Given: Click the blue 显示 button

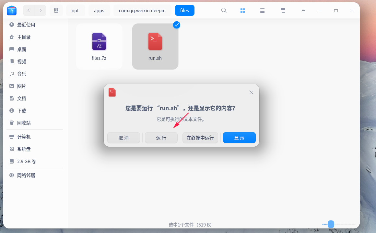Looking at the screenshot, I should point(239,138).
